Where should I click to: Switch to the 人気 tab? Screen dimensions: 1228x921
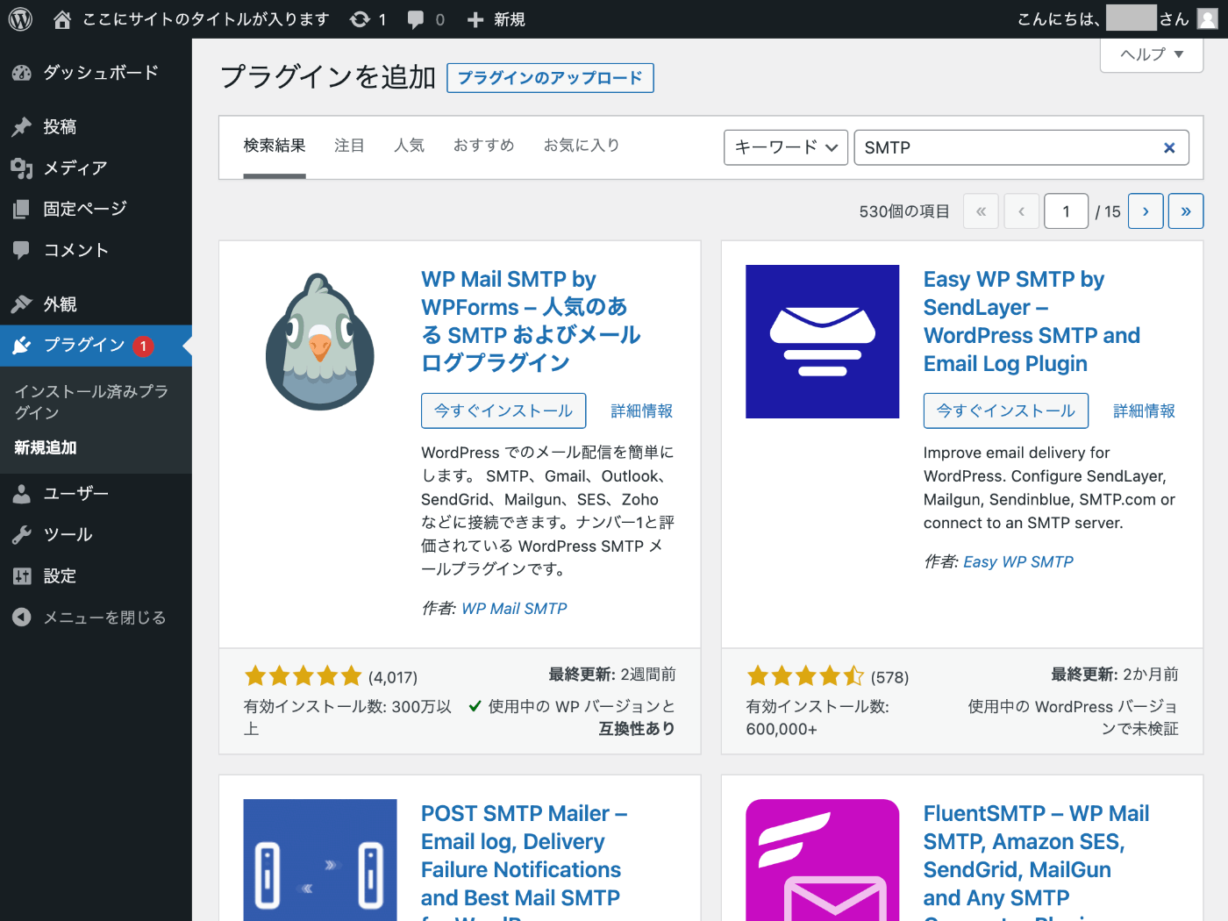click(409, 146)
